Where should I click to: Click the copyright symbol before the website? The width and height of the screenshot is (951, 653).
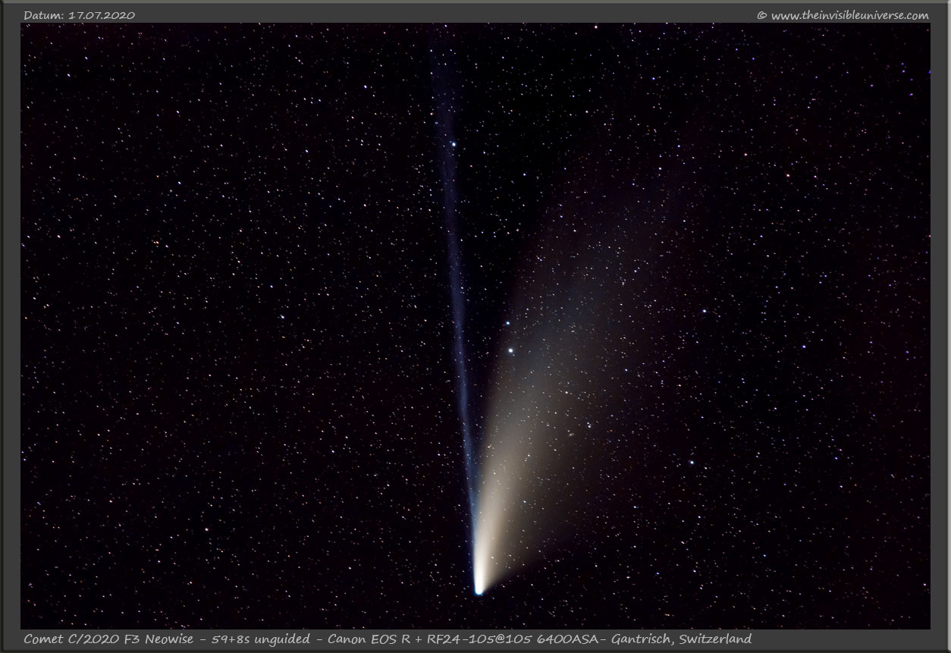[x=761, y=15]
